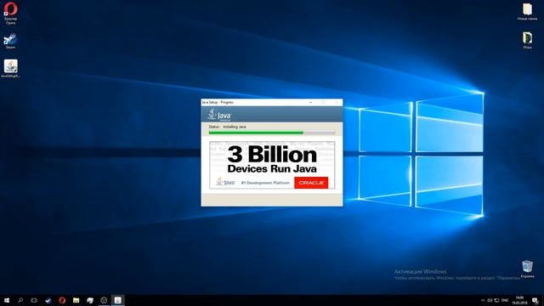Switch to the round-icon running app in taskbar

(104, 300)
